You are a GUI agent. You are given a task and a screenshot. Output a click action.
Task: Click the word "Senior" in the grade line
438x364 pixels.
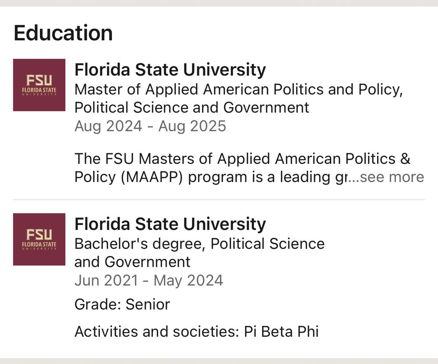(x=148, y=304)
